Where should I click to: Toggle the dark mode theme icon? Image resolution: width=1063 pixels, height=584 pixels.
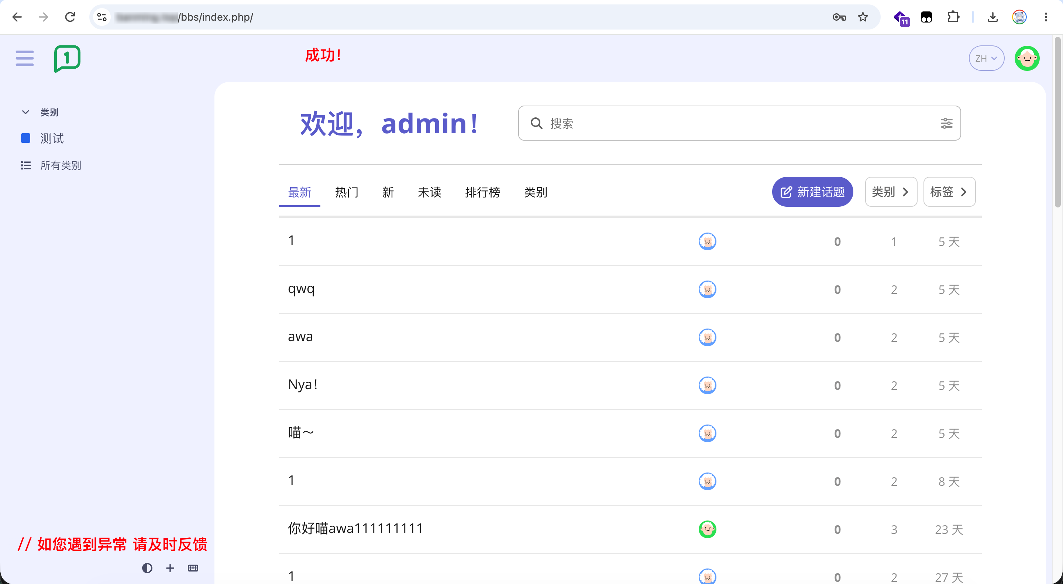(x=147, y=568)
